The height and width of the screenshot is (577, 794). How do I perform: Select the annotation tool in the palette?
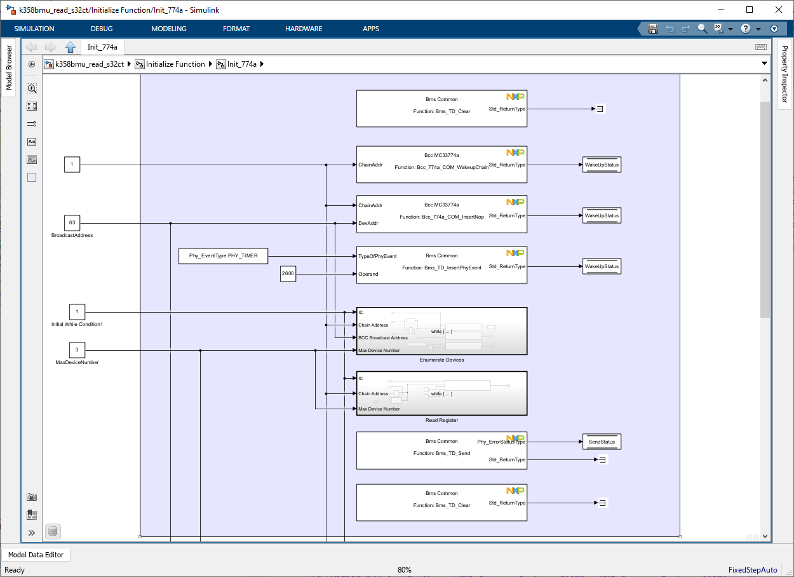click(31, 141)
